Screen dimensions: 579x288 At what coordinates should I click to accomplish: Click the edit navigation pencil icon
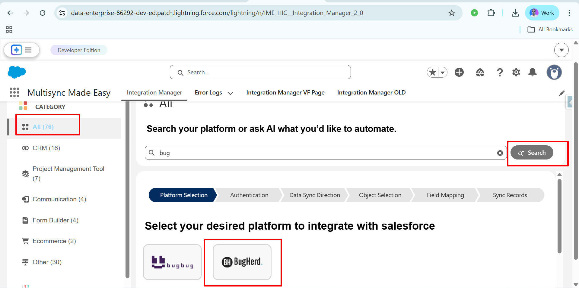tap(561, 93)
